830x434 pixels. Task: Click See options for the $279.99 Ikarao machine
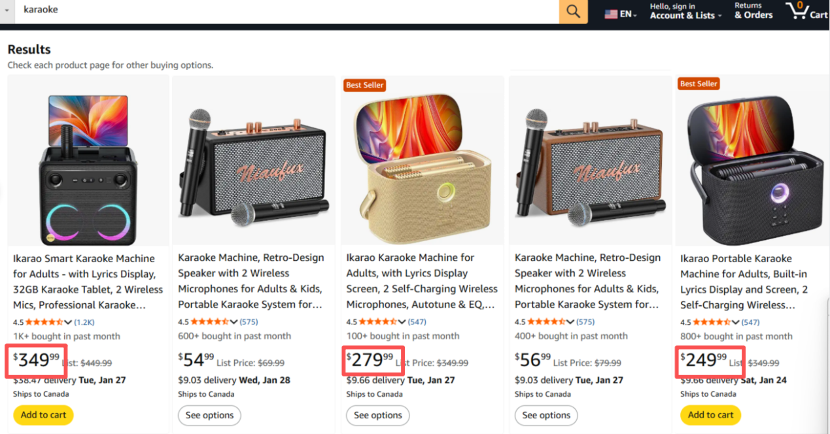tap(378, 415)
